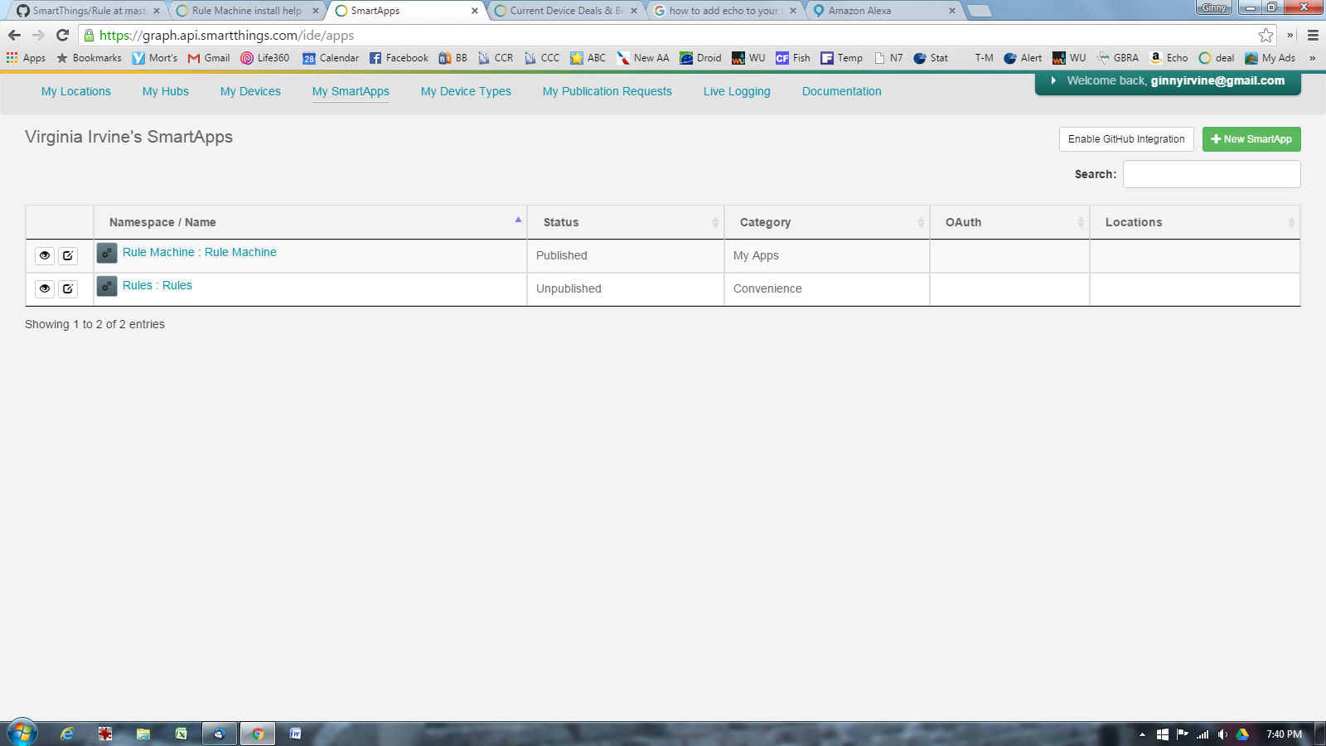Create a New SmartApp
1326x746 pixels.
tap(1251, 139)
